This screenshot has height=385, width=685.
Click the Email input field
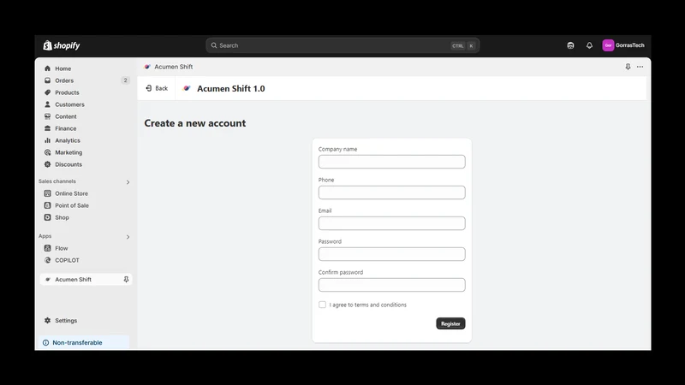click(392, 223)
